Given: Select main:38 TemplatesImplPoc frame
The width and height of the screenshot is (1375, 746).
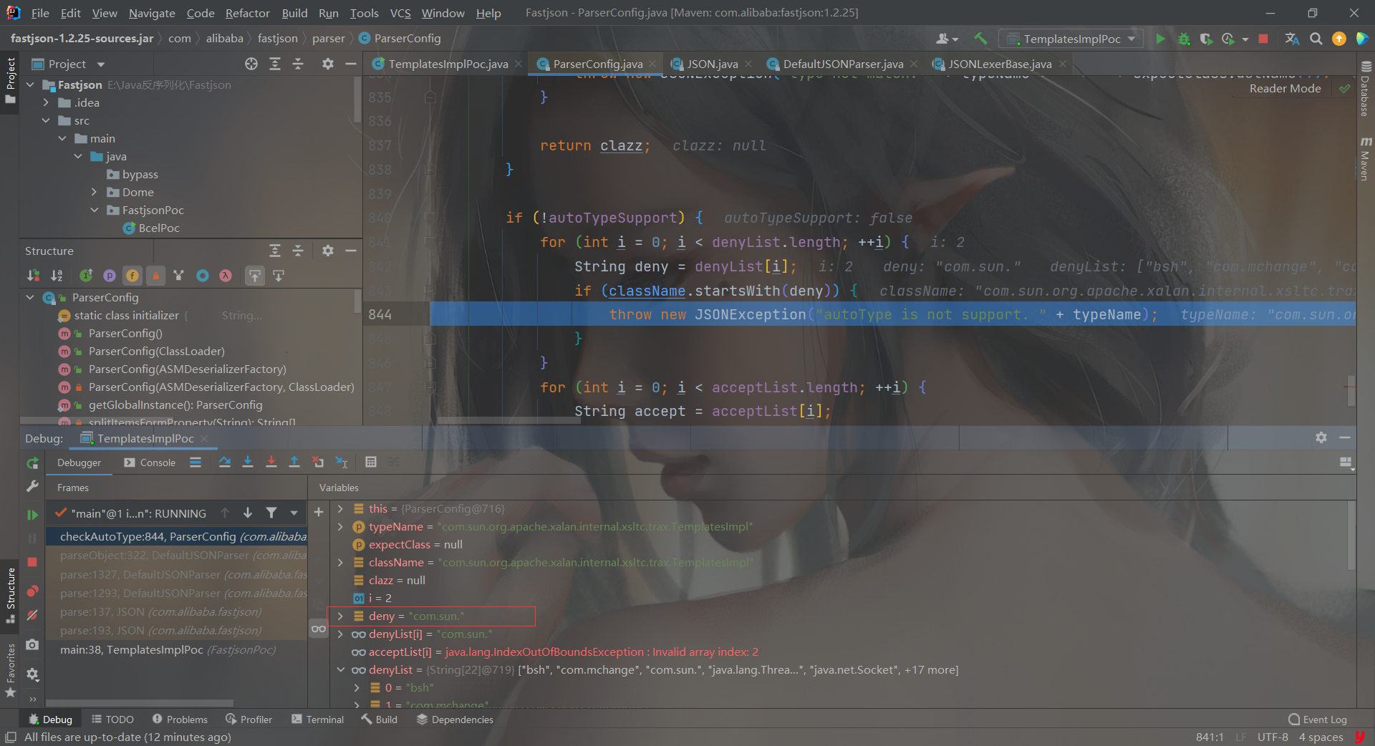Looking at the screenshot, I should point(177,649).
